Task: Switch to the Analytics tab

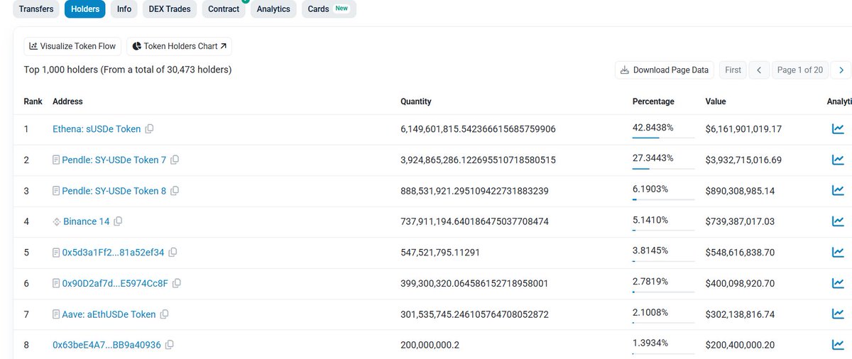Action: tap(273, 9)
